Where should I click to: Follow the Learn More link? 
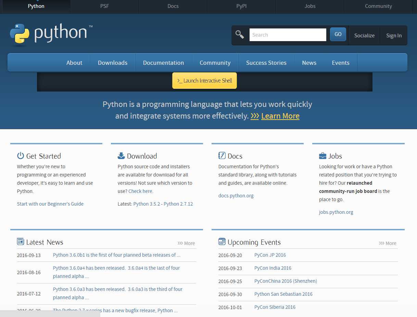tap(280, 116)
